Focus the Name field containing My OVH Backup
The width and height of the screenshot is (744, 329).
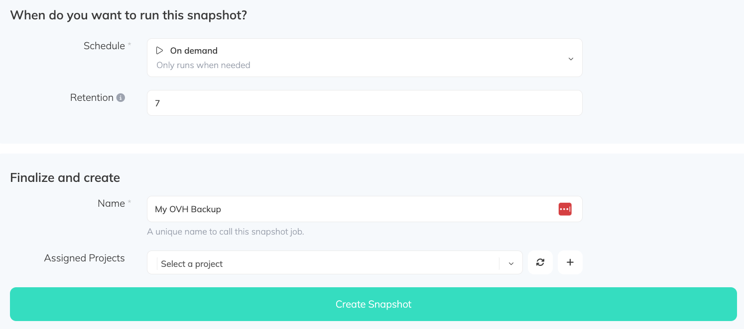349,209
